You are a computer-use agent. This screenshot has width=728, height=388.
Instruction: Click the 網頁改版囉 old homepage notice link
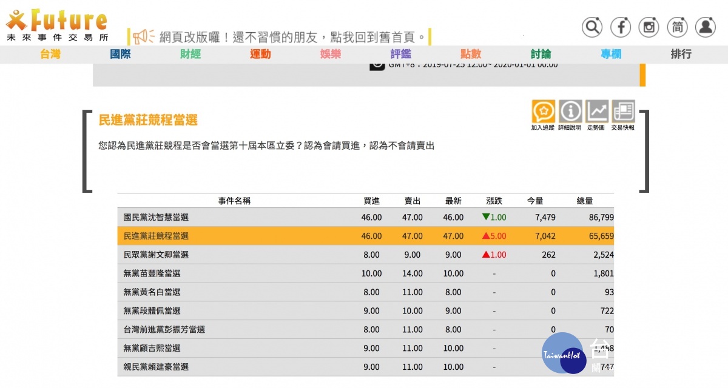pos(293,36)
